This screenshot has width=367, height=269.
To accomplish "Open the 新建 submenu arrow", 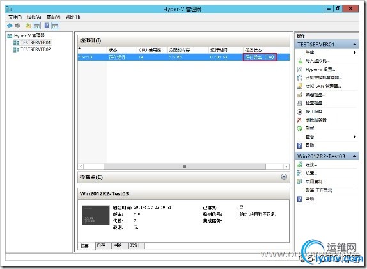I will click(355, 53).
